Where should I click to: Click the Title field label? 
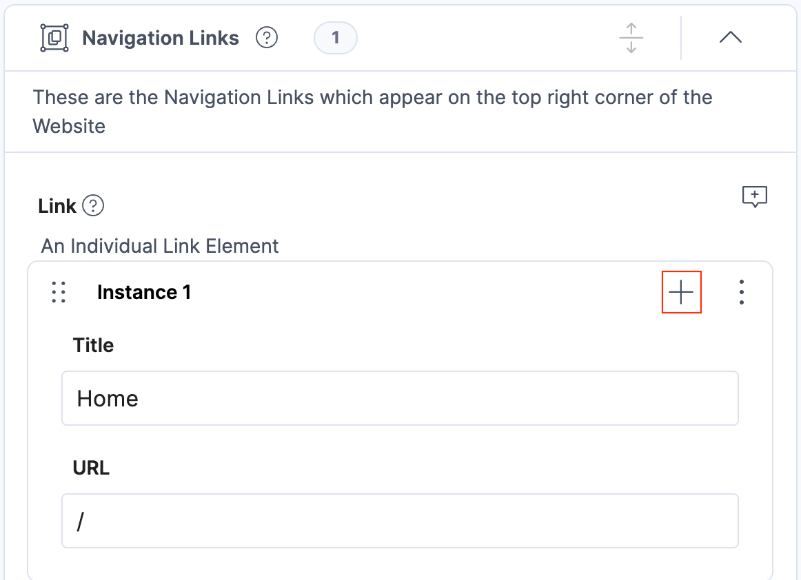93,345
